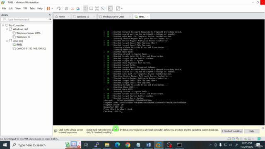The height and width of the screenshot is (149, 265).
Task: Revert the VM to its snapshot
Action: coord(72,8)
